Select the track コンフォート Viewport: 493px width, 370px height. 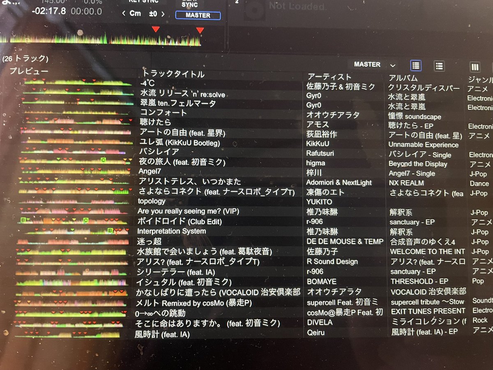coord(163,113)
